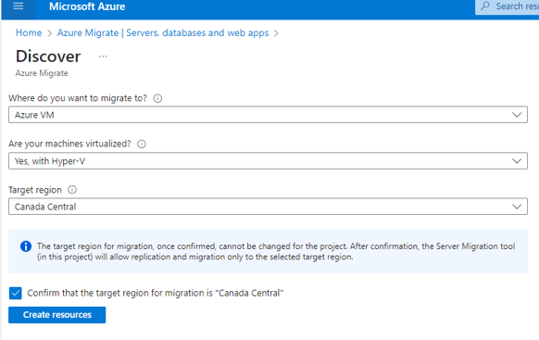The width and height of the screenshot is (539, 340).
Task: Open the Azure VM migrate destination dropdown
Action: (268, 115)
